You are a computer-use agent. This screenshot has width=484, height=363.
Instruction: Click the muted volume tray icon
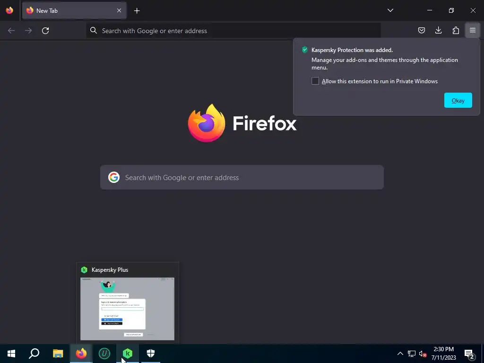click(423, 354)
